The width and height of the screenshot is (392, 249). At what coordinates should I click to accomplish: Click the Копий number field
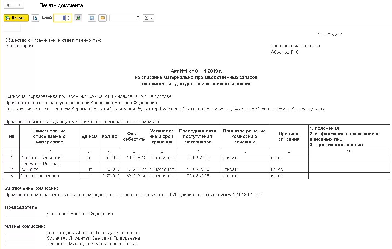pos(60,18)
